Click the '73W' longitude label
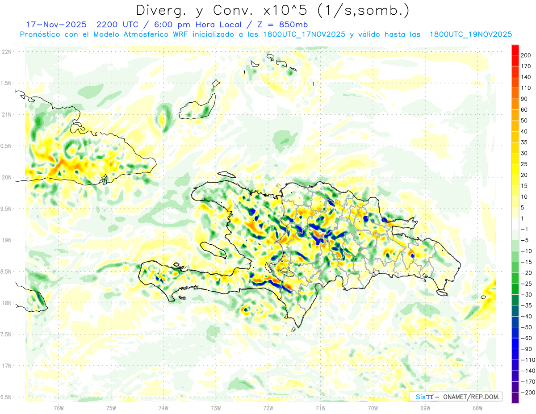This screenshot has width=536, height=414. (216, 408)
